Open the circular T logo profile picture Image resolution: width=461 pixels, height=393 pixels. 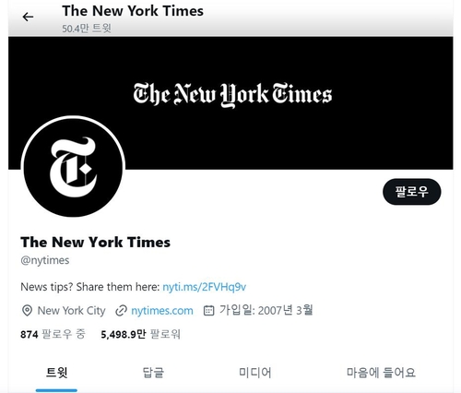point(73,167)
